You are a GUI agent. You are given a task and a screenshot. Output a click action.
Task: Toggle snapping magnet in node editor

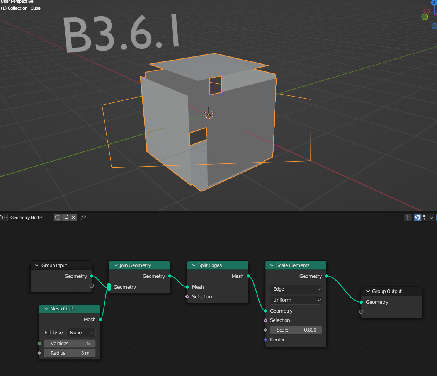[418, 218]
